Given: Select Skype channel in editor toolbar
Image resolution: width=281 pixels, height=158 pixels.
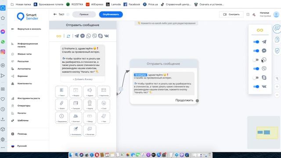Looking at the screenshot, I should coord(101,36).
